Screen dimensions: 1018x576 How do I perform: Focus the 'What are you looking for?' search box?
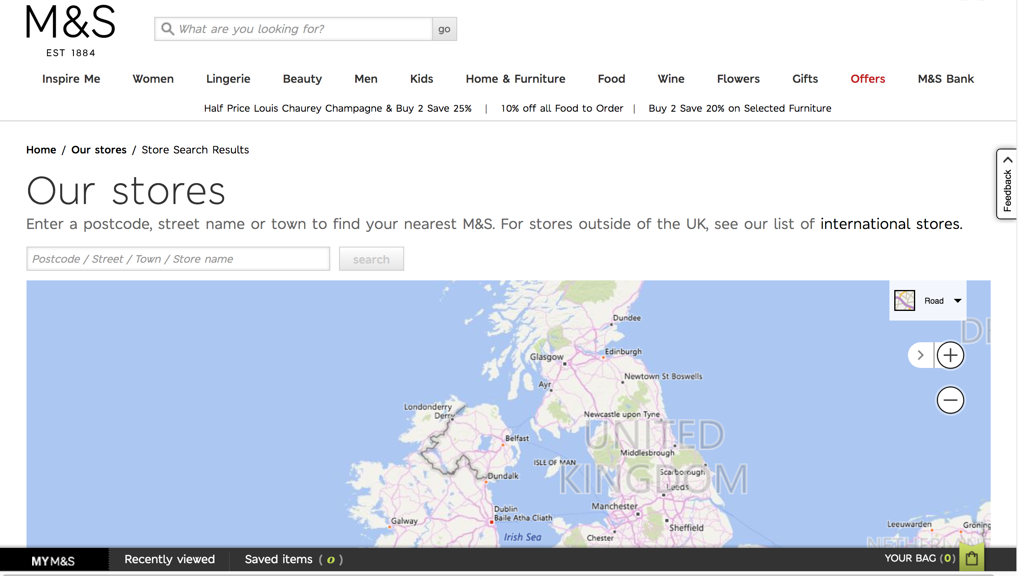(294, 29)
